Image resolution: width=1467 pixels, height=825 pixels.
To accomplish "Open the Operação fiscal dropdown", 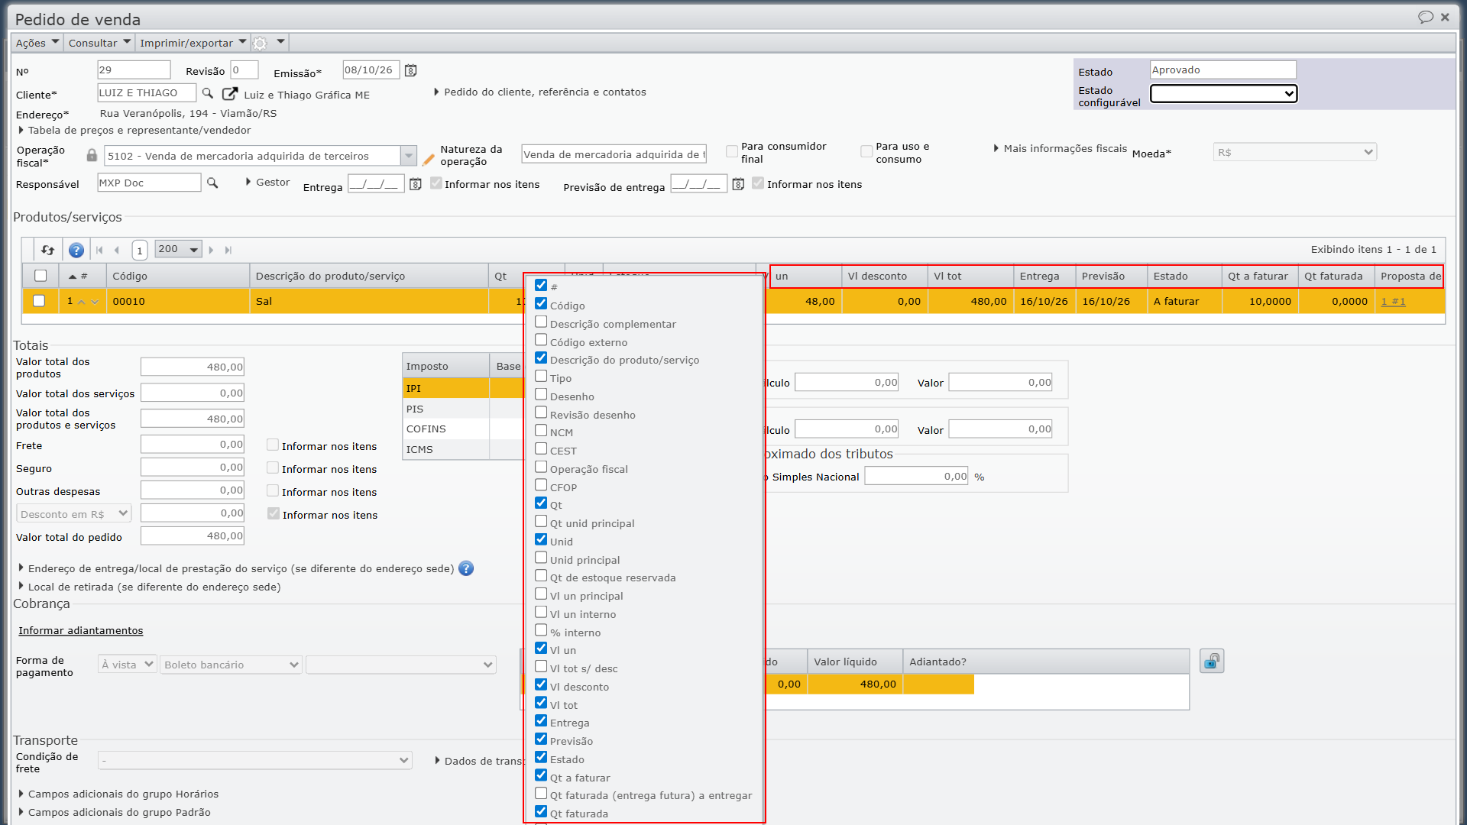I will coord(409,156).
